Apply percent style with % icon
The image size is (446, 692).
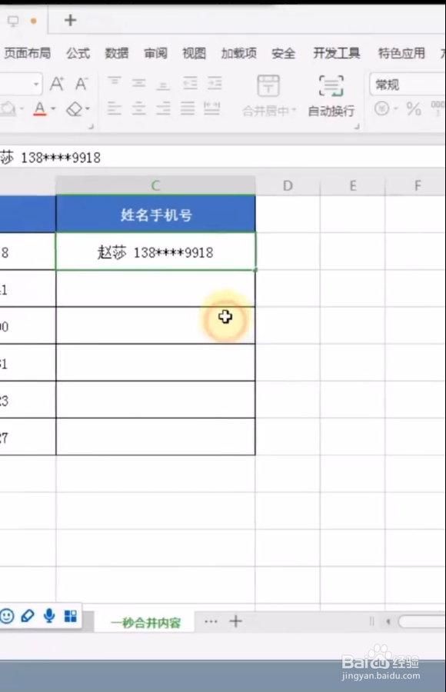[x=414, y=108]
